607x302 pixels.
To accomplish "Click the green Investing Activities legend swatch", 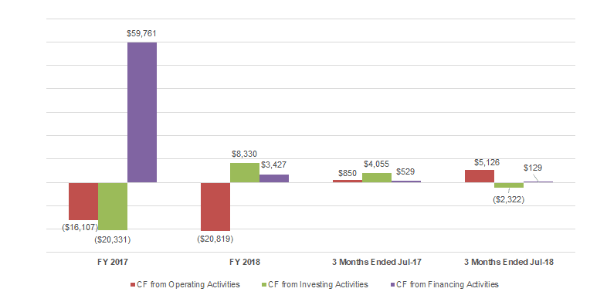I will 264,285.
